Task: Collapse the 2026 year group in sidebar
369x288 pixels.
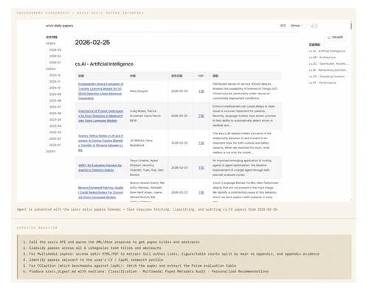Action: [51, 43]
